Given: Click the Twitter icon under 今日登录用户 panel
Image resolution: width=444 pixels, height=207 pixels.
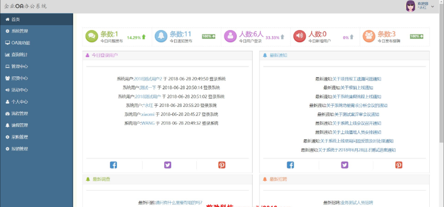Looking at the screenshot, I should click(x=168, y=165).
